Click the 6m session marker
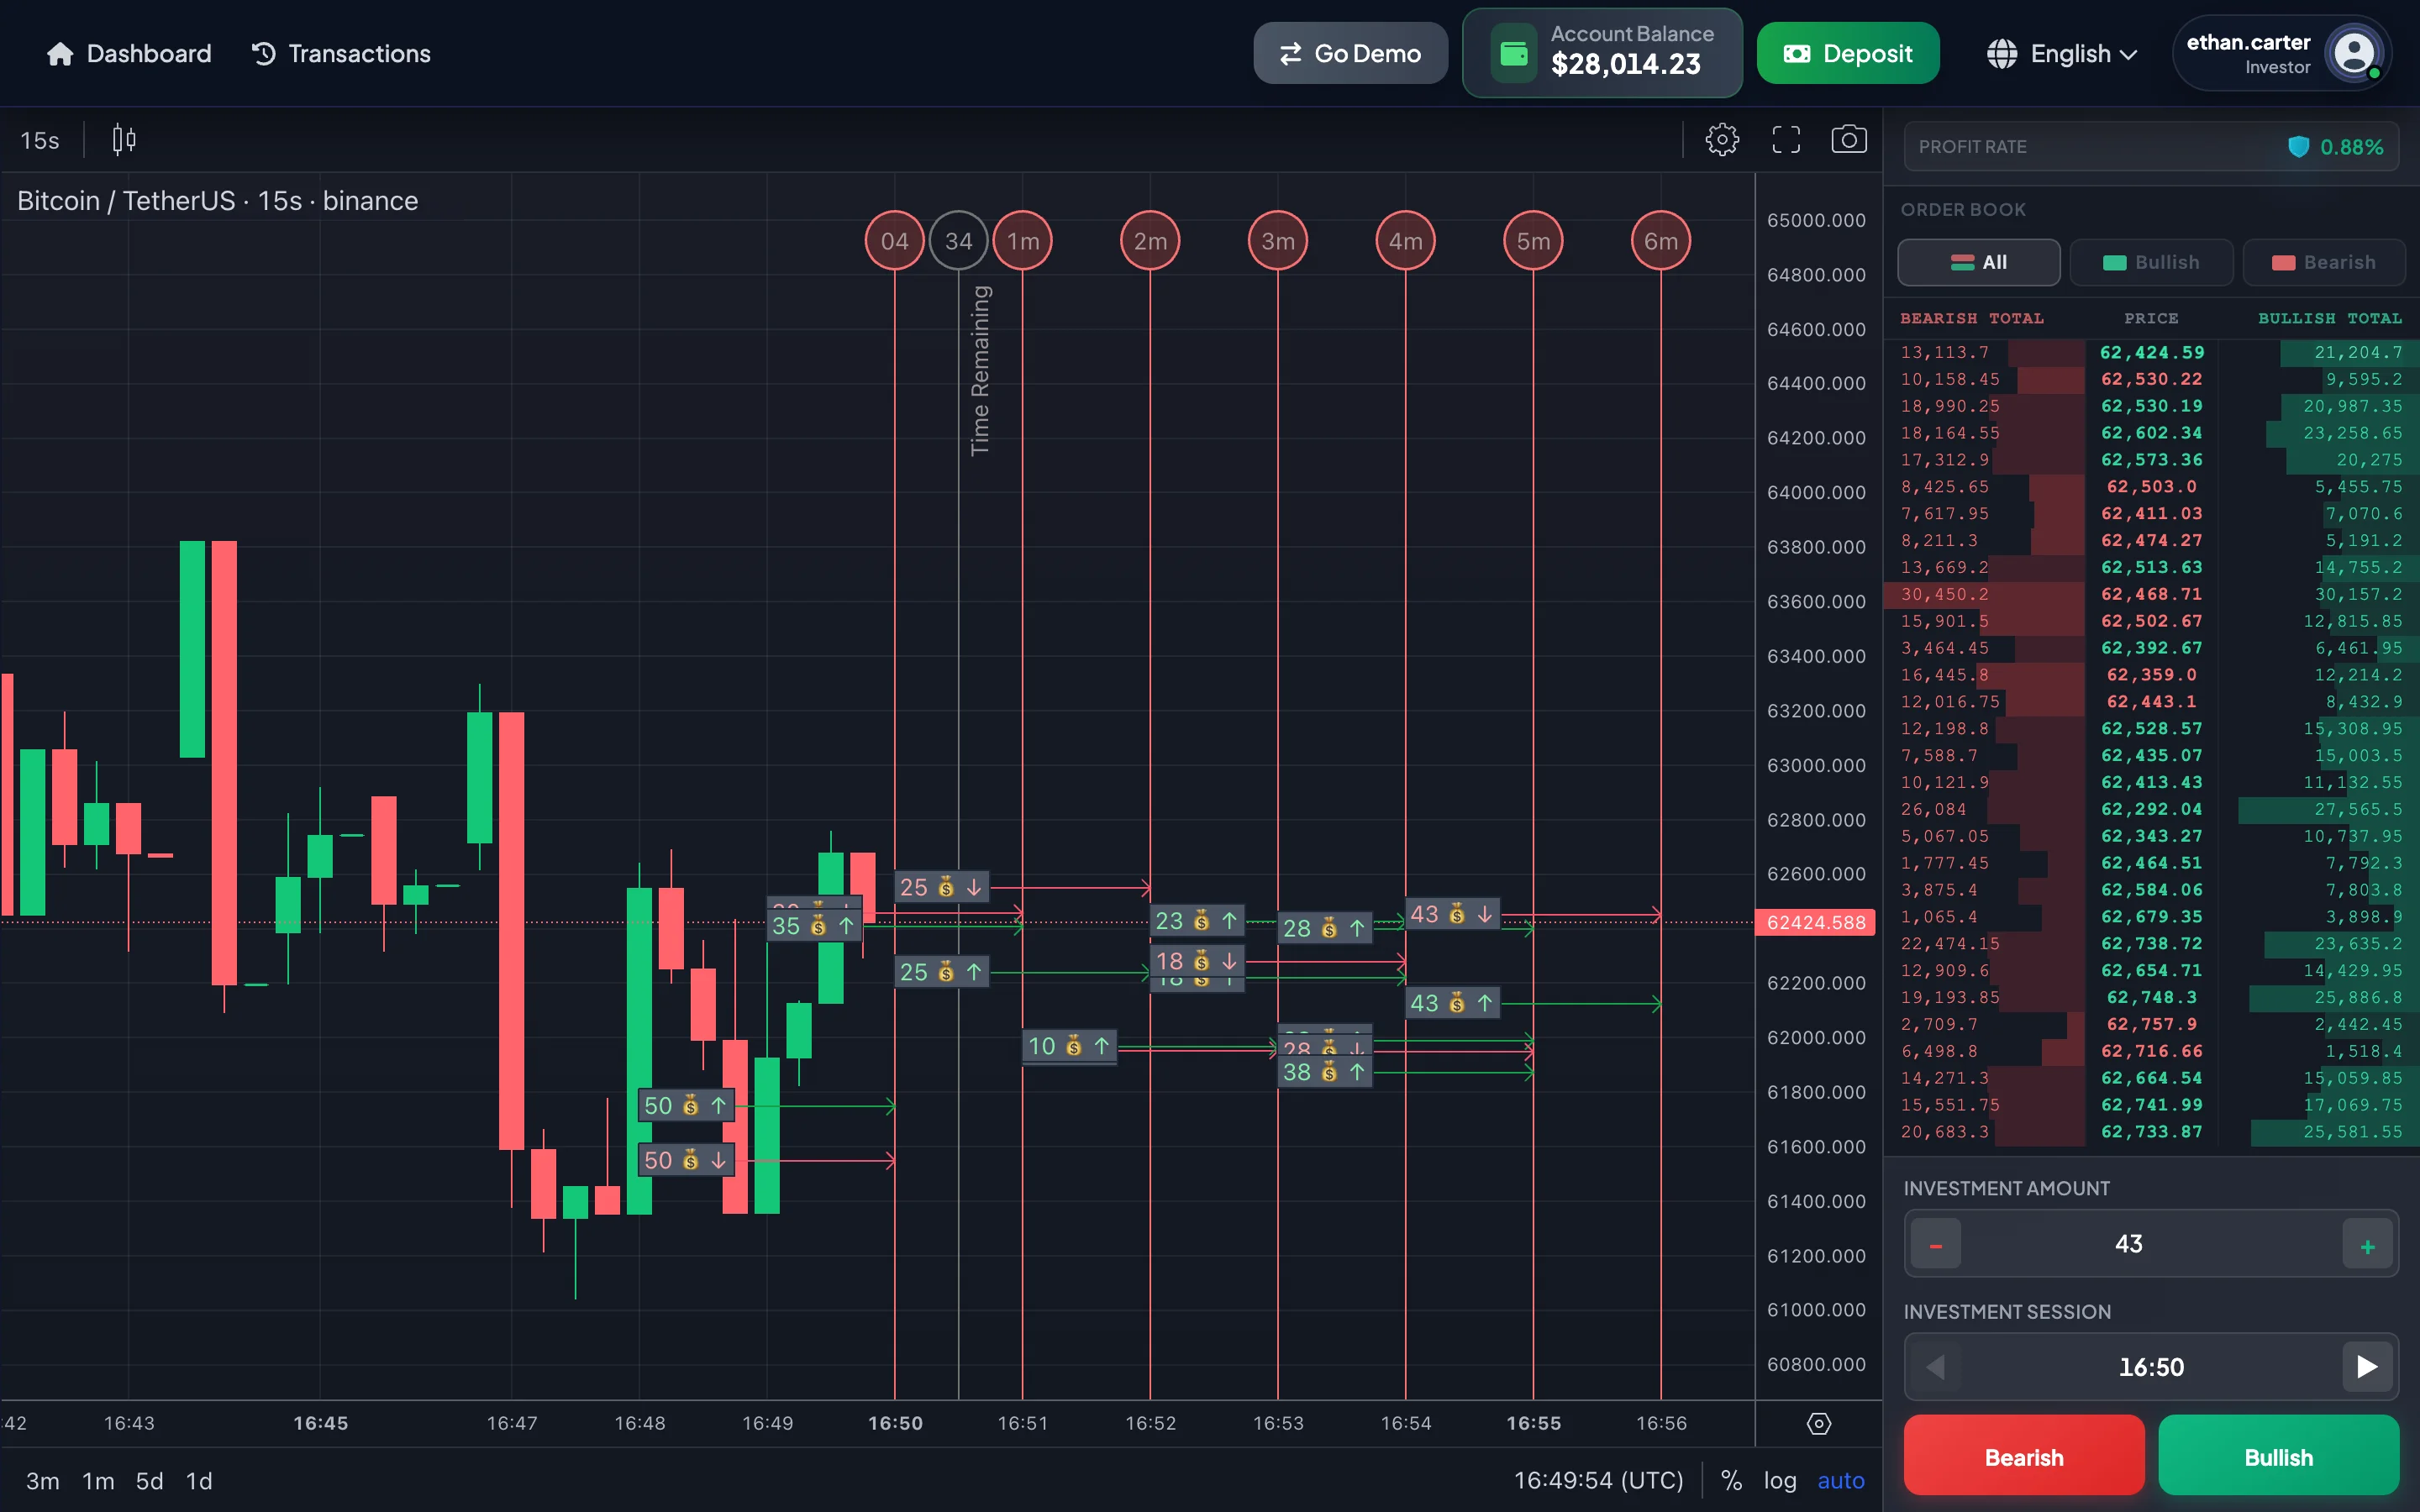Screen dimensions: 2420x1512 click(x=1661, y=241)
